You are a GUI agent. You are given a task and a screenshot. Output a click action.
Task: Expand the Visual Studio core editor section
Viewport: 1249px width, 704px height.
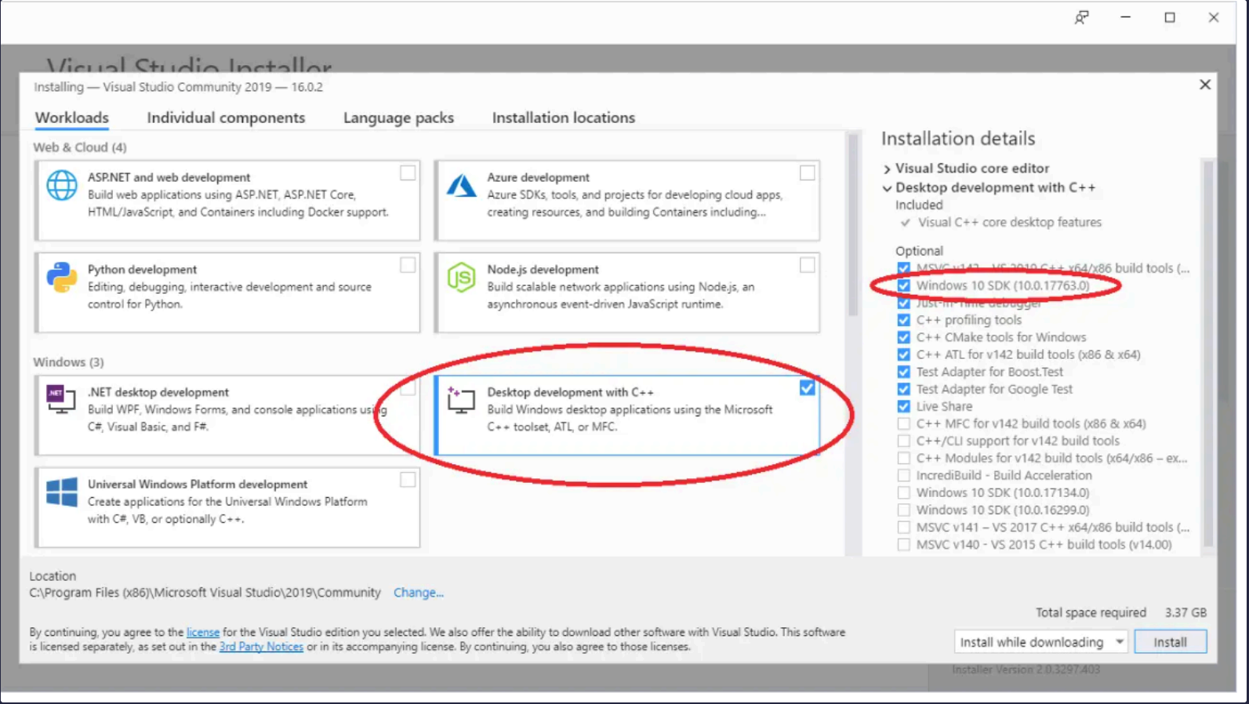point(887,169)
